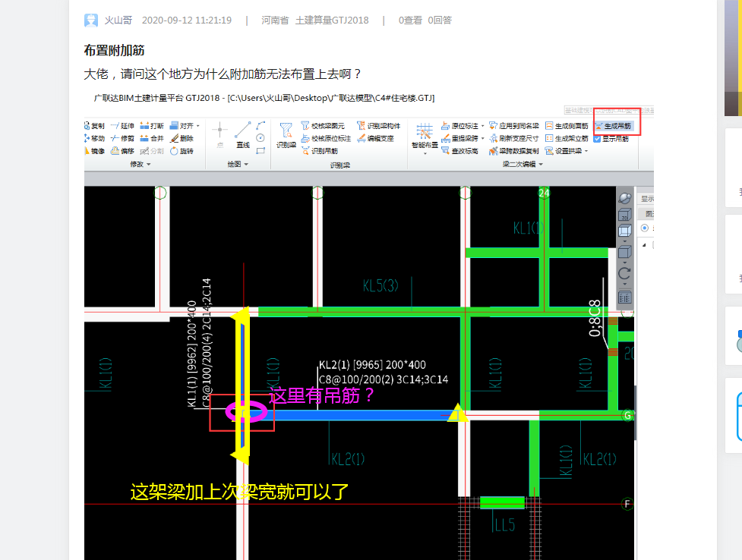This screenshot has height=560, width=742.
Task: Choose the 修剪 (trim) tool
Action: [x=122, y=138]
